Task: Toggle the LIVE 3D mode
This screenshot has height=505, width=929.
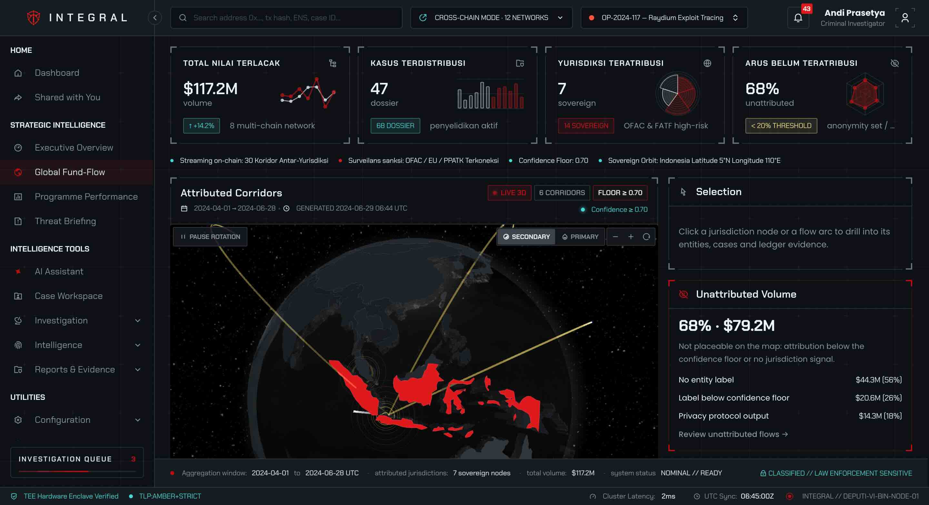Action: (509, 193)
